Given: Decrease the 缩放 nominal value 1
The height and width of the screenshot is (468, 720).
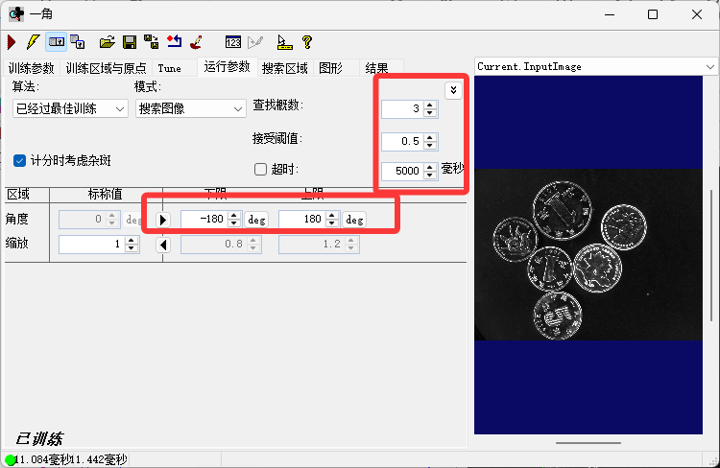Looking at the screenshot, I should pyautogui.click(x=132, y=248).
